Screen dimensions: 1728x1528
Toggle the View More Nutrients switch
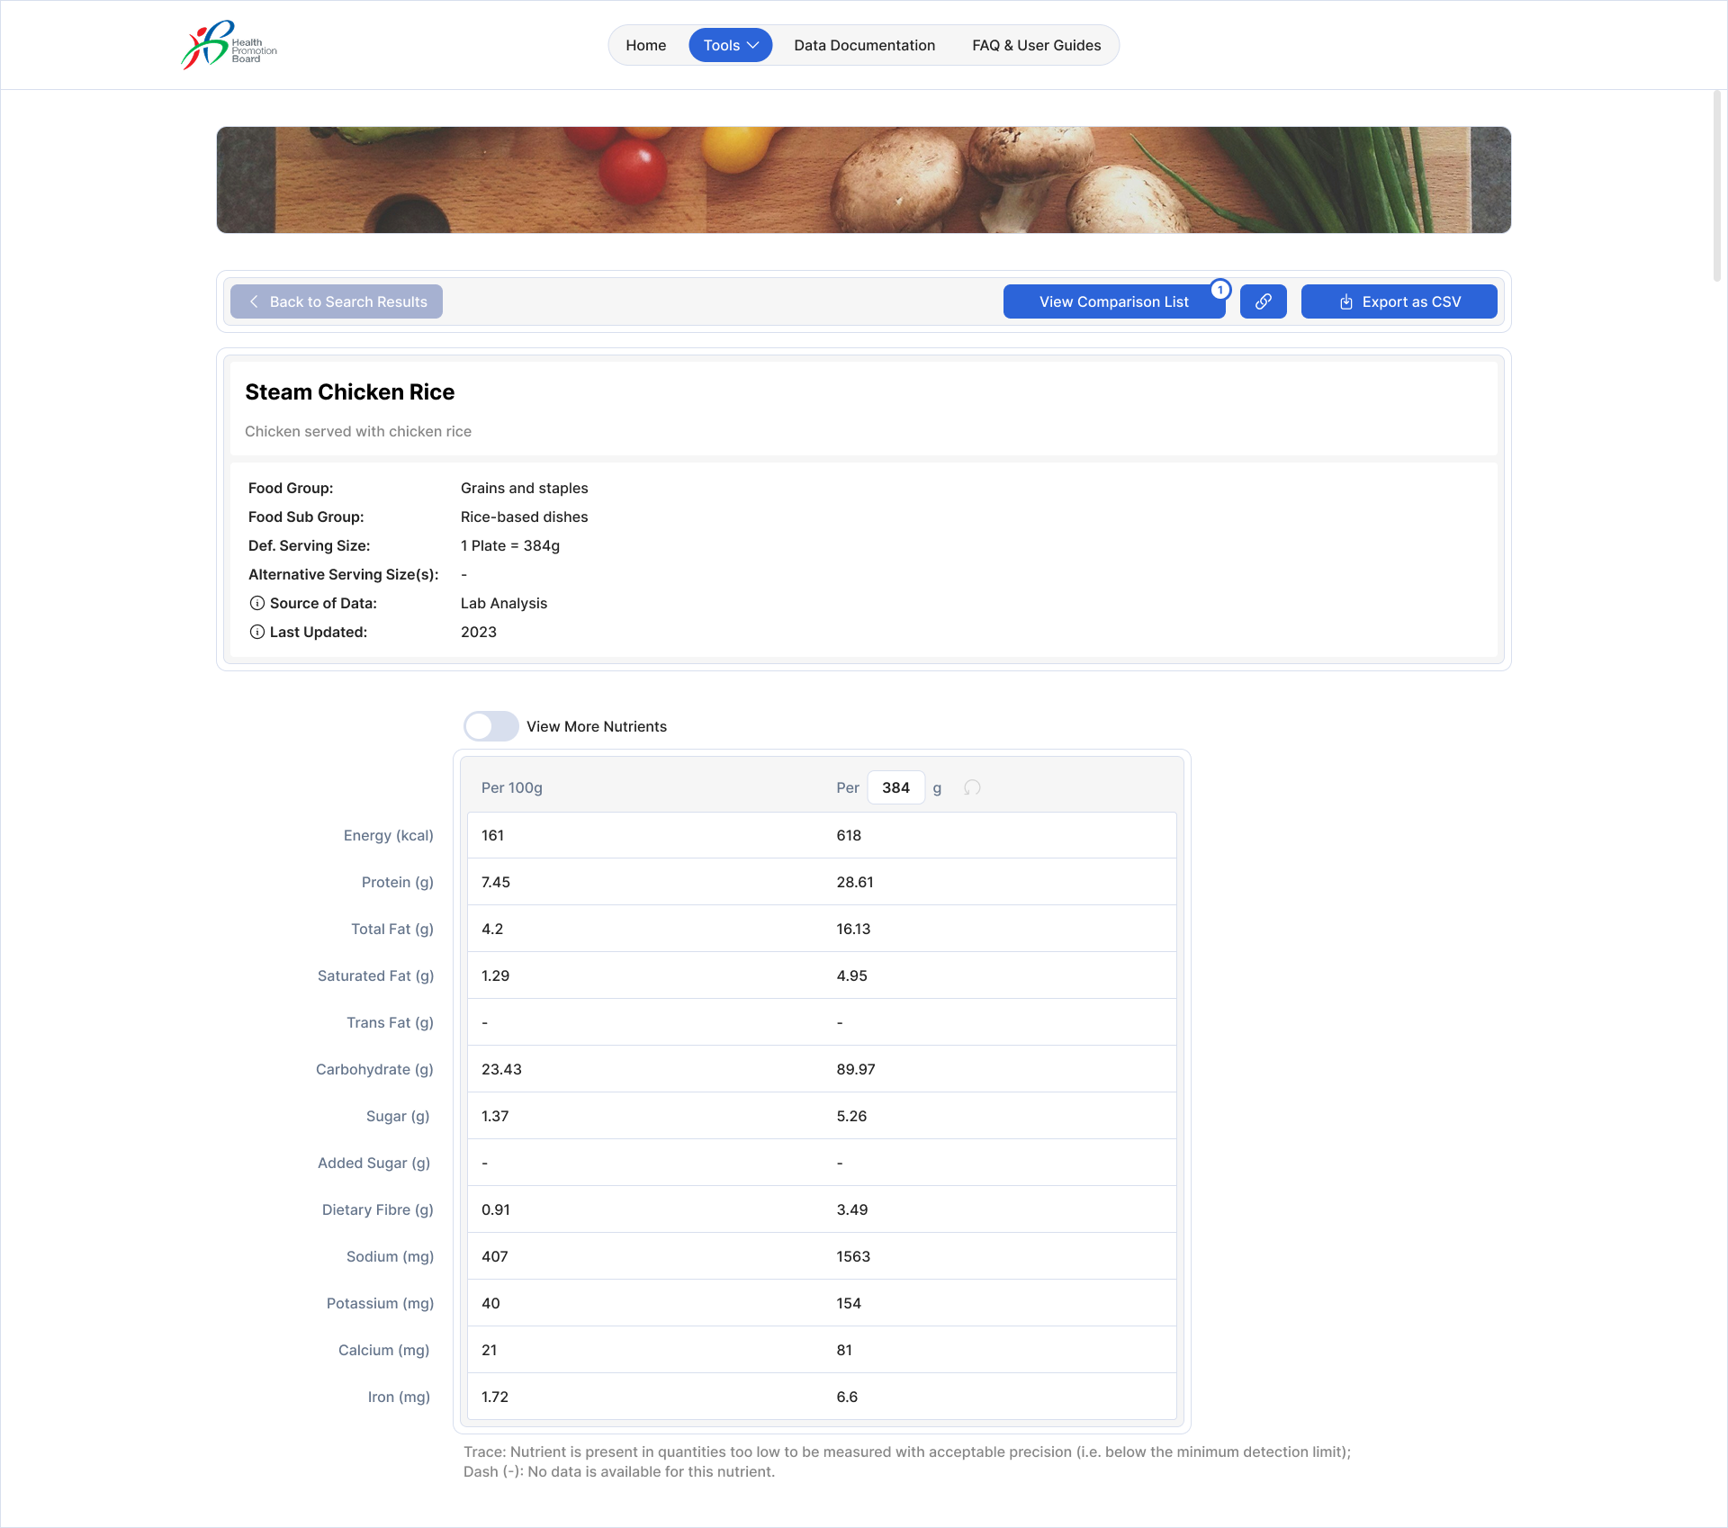(x=491, y=726)
